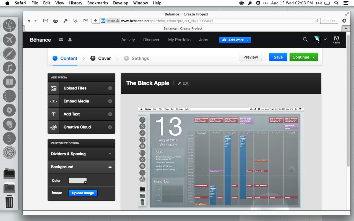
Task: Click the notifications bell icon
Action: tap(70, 40)
